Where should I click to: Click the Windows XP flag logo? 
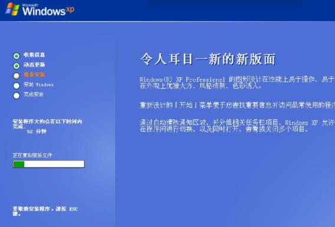point(12,9)
